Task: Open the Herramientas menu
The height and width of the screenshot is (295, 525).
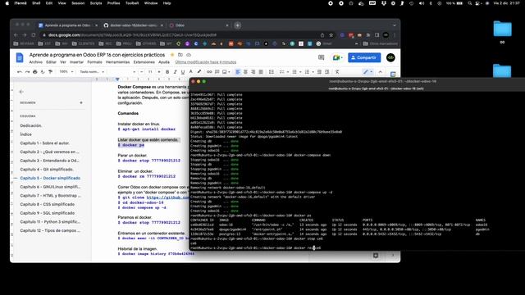Action: pyautogui.click(x=117, y=62)
